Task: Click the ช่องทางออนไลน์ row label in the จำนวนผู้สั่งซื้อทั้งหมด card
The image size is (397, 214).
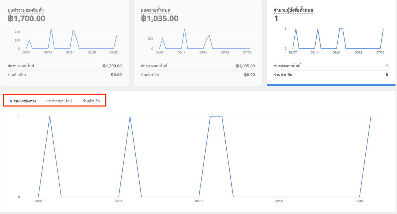Action: click(x=287, y=66)
